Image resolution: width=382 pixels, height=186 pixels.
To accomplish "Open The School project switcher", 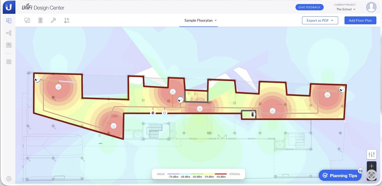I will point(345,9).
